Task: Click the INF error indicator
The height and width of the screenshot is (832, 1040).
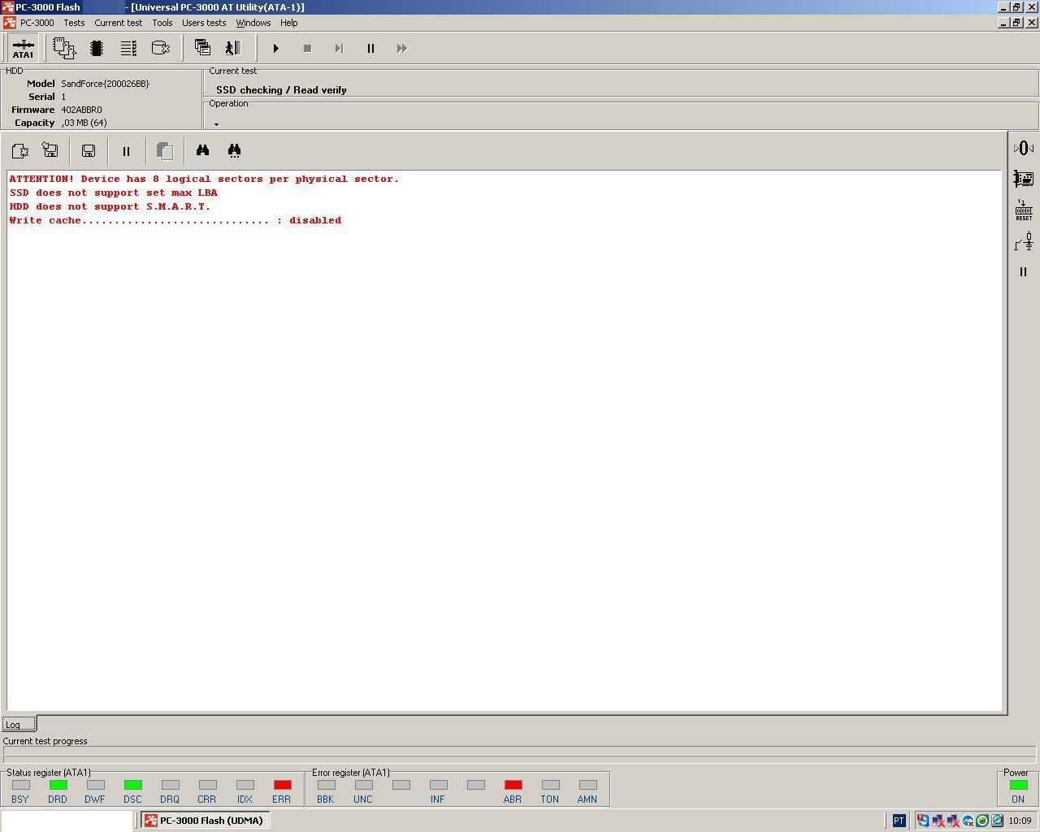Action: coord(438,785)
